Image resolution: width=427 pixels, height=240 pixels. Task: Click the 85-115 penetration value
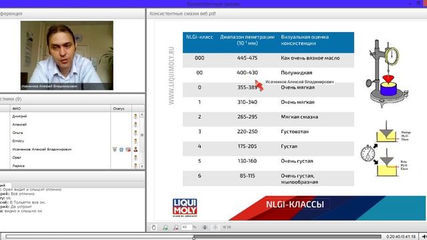tap(248, 176)
